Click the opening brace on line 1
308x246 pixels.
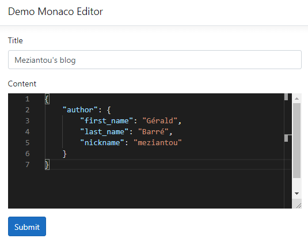[47, 99]
